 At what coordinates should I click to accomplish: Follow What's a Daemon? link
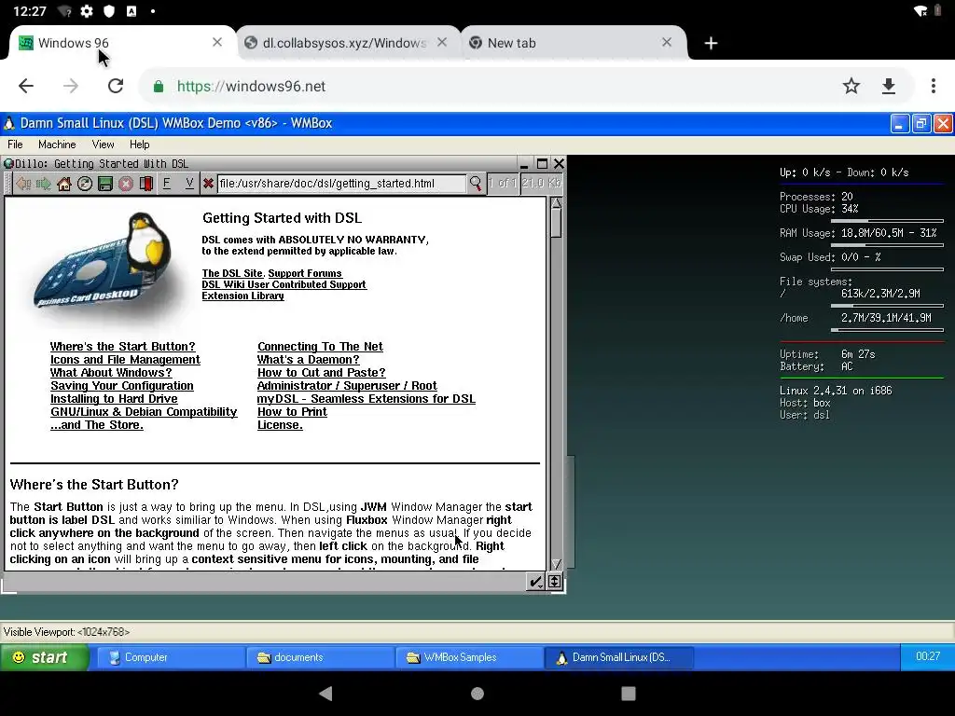[x=308, y=360]
